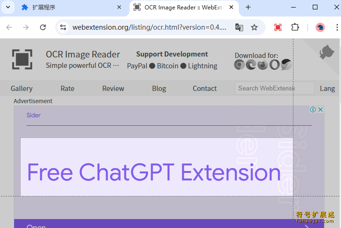Translate this page icon
This screenshot has width=341, height=228.
coord(239,27)
